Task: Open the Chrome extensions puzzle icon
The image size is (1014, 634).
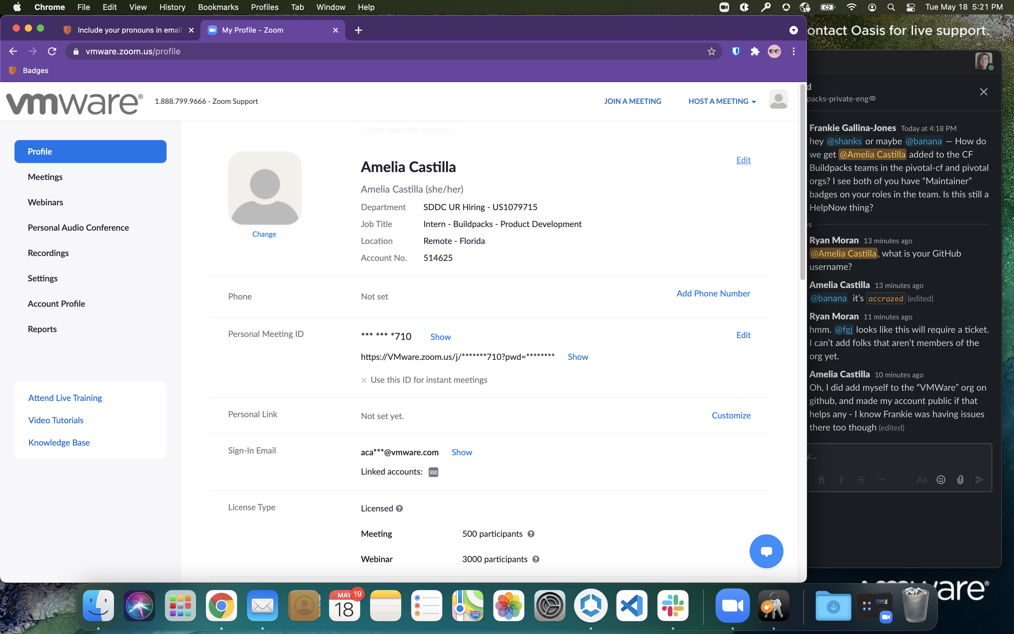Action: [755, 51]
